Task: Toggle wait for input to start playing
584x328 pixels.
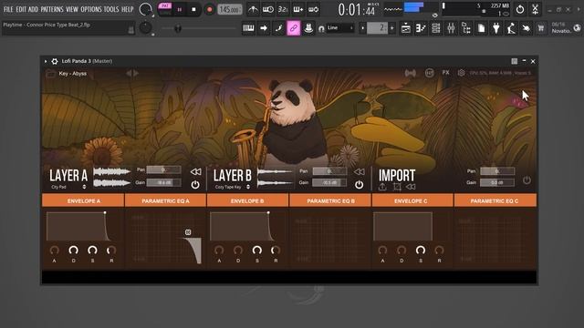Action: (267, 9)
